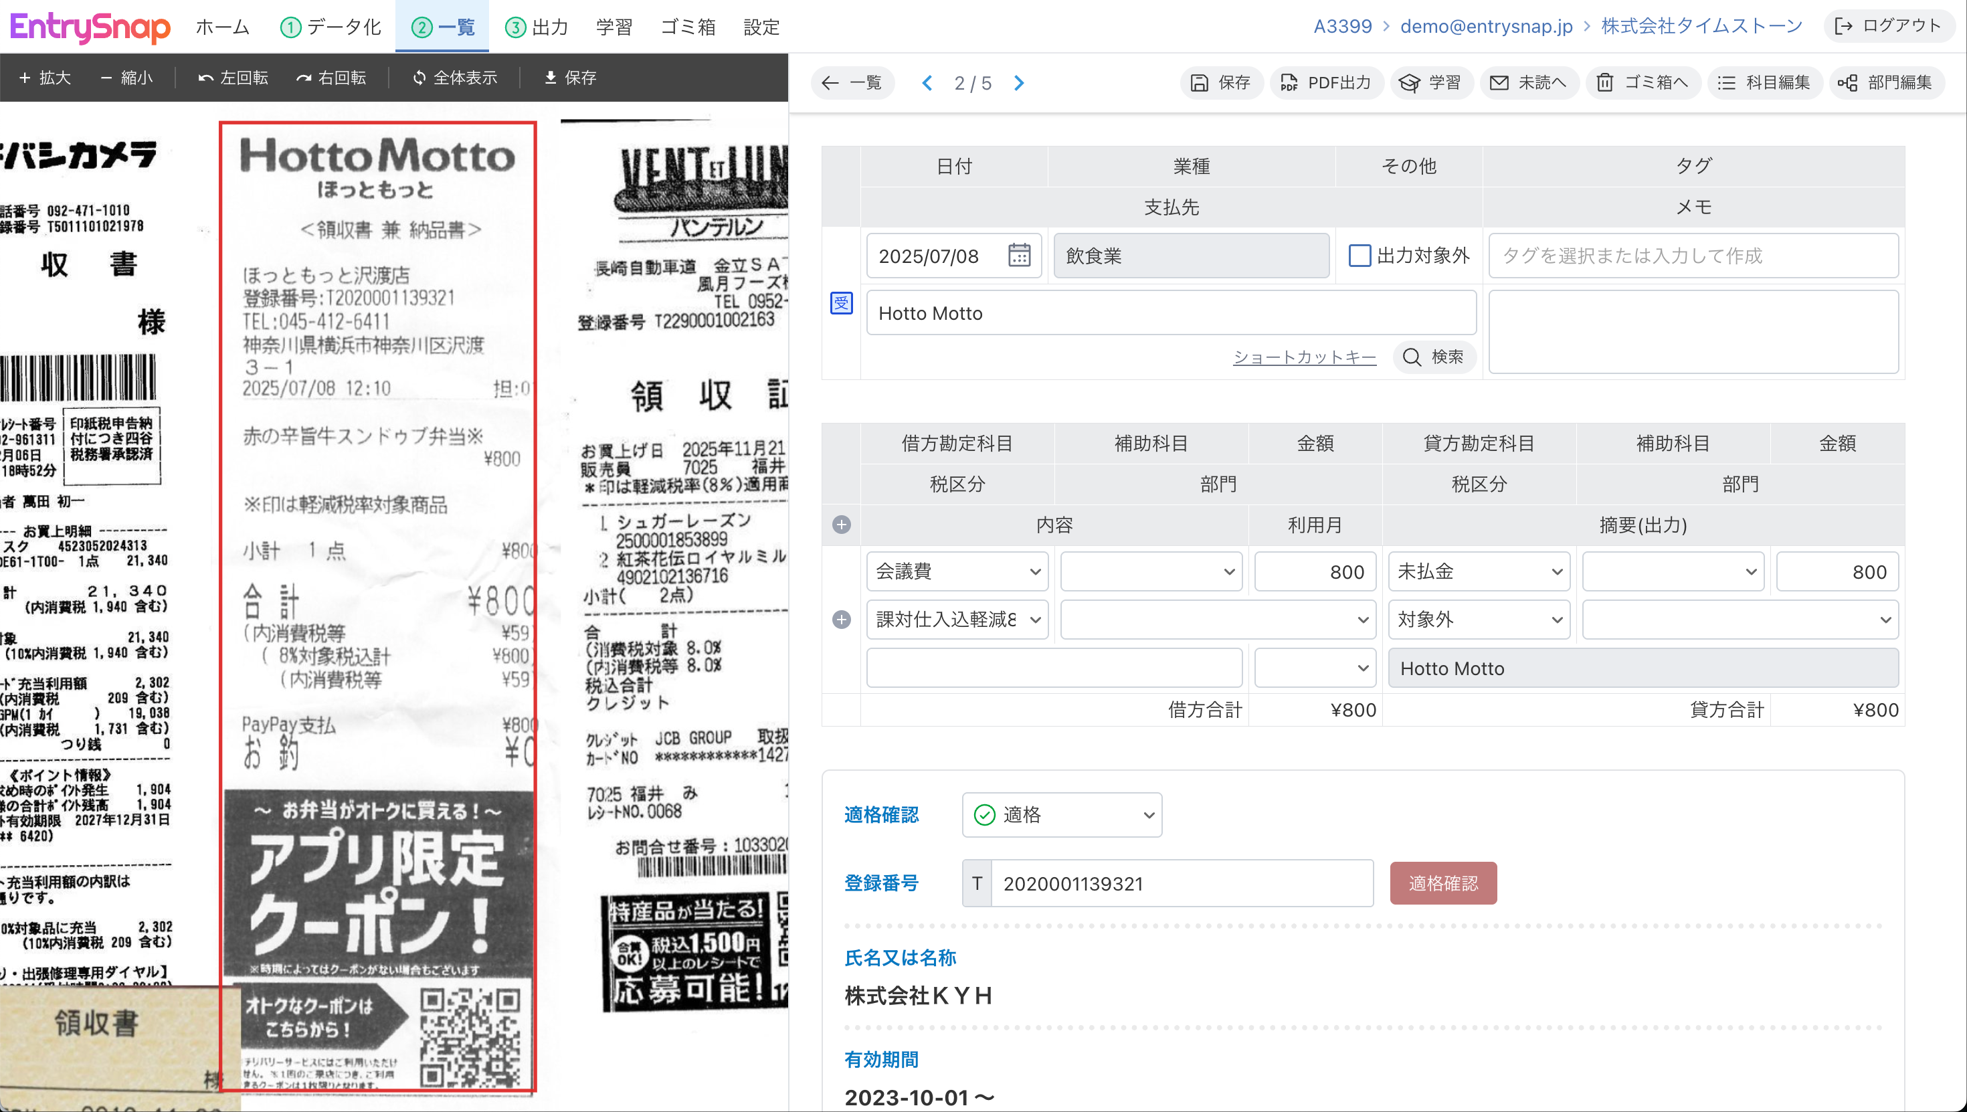Zoom in with the 拡大 button

coord(45,78)
